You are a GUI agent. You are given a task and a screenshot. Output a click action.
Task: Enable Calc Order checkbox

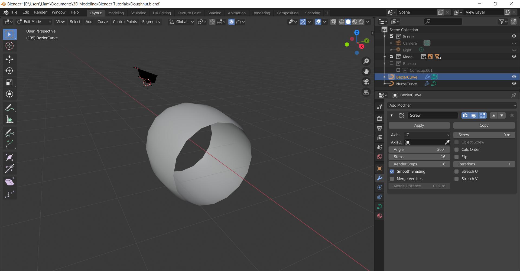tap(456, 149)
